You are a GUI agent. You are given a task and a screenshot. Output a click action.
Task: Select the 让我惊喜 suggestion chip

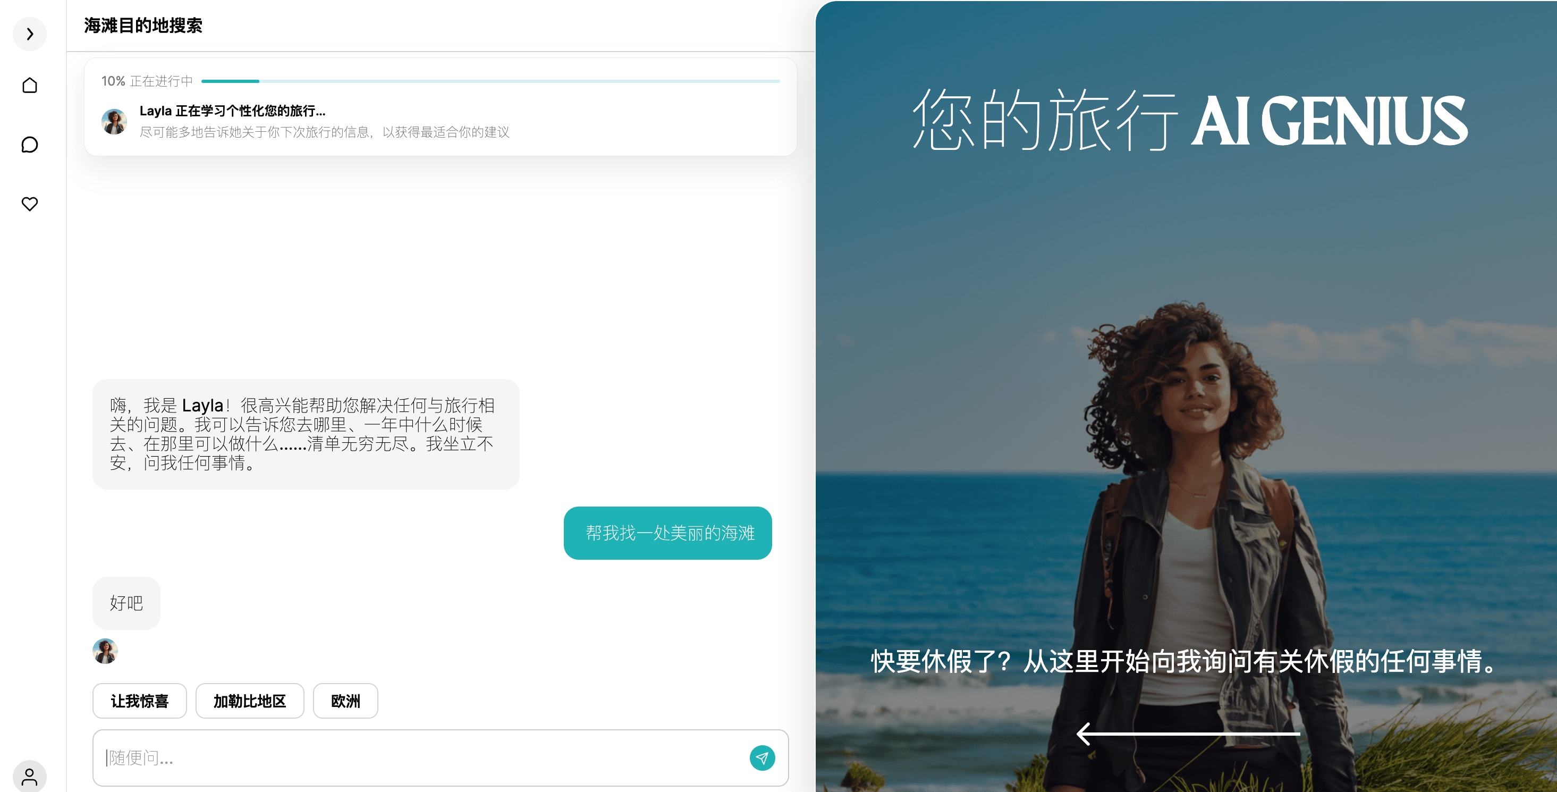click(x=140, y=701)
